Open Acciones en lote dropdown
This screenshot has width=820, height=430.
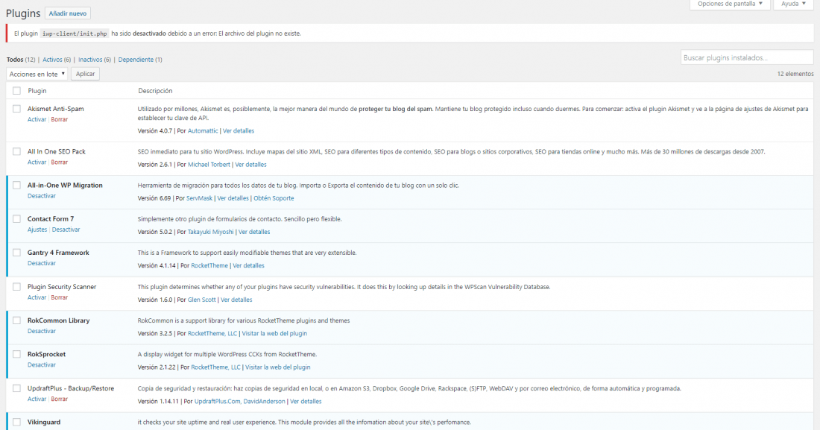[37, 74]
